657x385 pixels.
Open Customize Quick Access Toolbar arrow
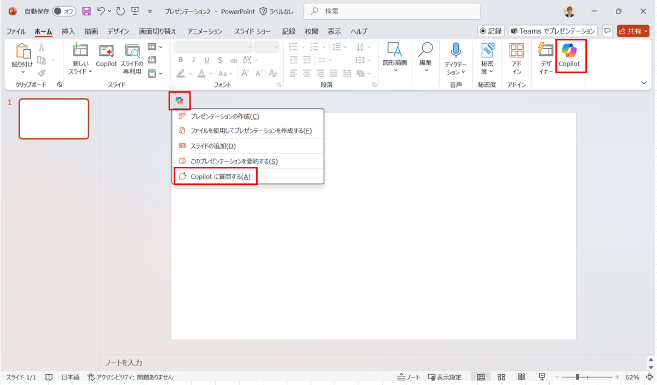[x=150, y=11]
